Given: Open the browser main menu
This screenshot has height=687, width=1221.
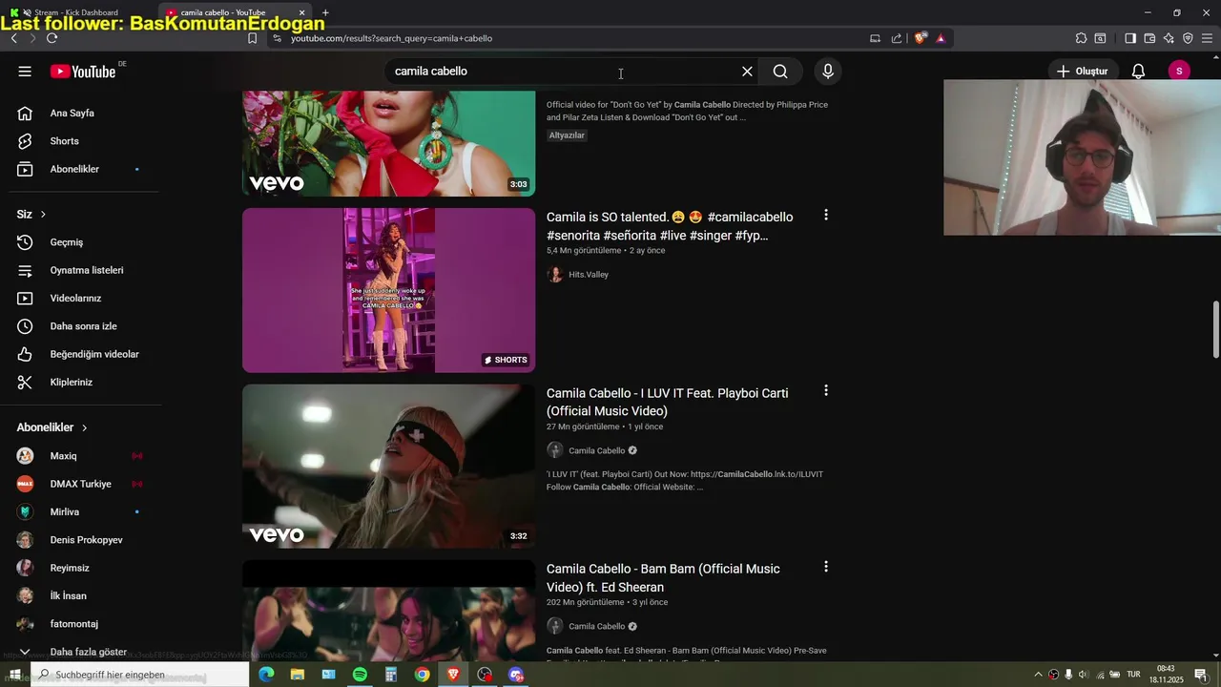Looking at the screenshot, I should (x=1208, y=38).
